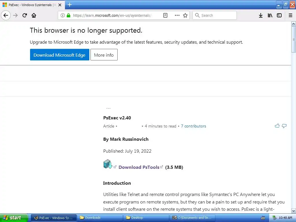Screen dimensions: 296x222
Task: Open page actions three-dot menu
Action: (x=177, y=15)
